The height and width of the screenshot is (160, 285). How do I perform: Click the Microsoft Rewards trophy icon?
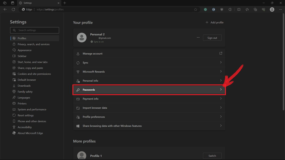[78, 72]
